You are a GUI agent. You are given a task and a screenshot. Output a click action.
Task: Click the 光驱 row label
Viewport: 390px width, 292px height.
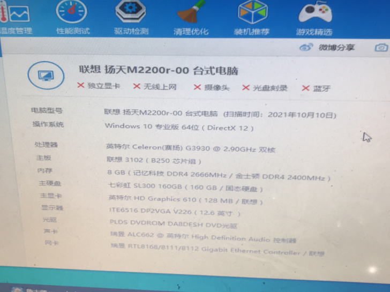click(x=49, y=220)
